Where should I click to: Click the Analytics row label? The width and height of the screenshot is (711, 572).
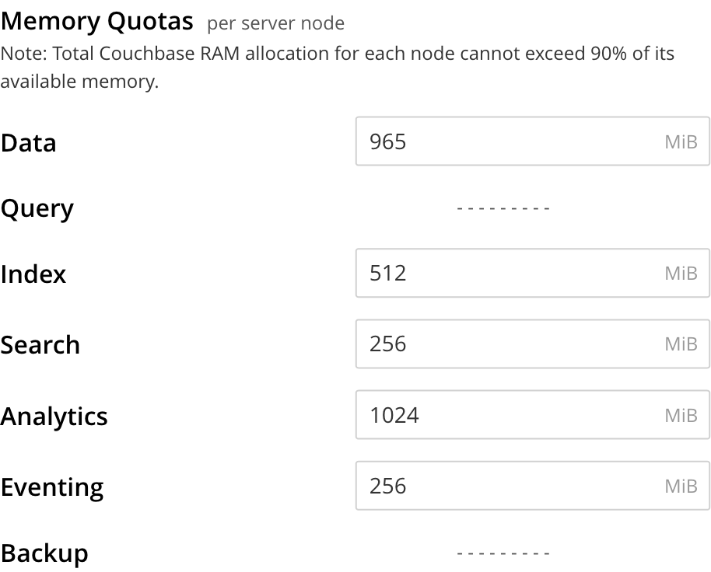click(x=54, y=417)
